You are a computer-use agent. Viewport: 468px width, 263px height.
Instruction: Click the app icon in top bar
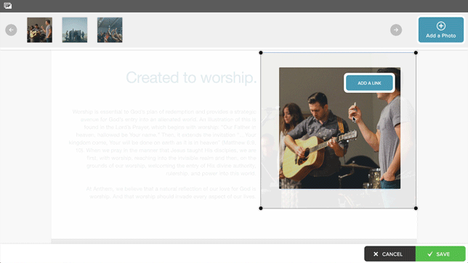8,6
